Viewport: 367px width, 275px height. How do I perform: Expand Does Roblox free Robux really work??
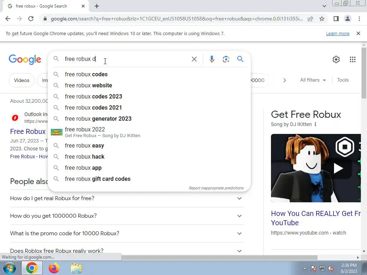tap(127, 251)
